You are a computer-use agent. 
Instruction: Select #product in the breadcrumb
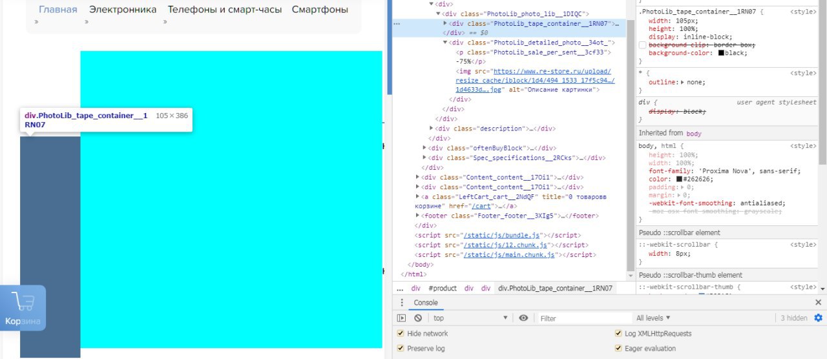coord(443,289)
